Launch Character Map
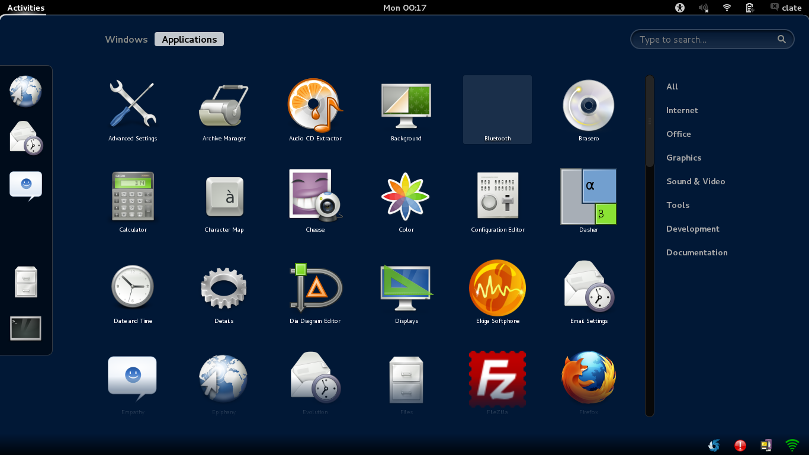809x455 pixels. [x=224, y=201]
